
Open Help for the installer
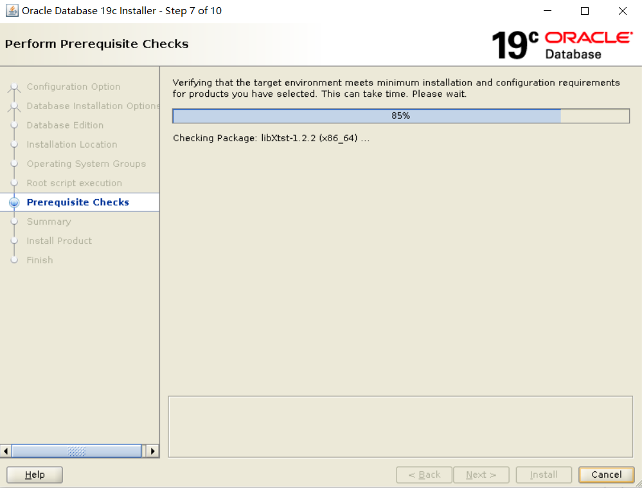click(x=35, y=475)
